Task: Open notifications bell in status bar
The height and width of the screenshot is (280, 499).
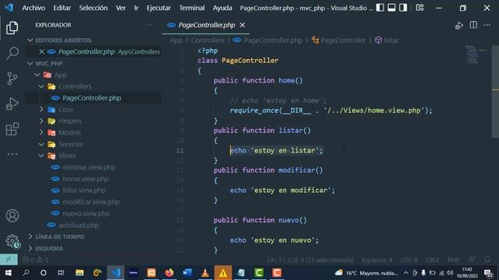Action: point(487,259)
